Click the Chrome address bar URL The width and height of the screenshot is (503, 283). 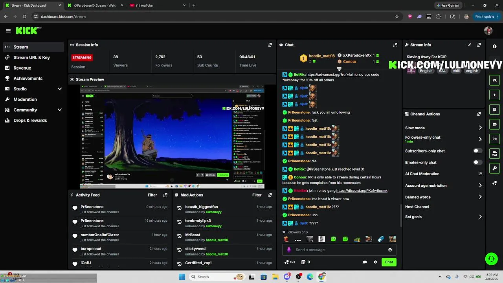pyautogui.click(x=63, y=17)
